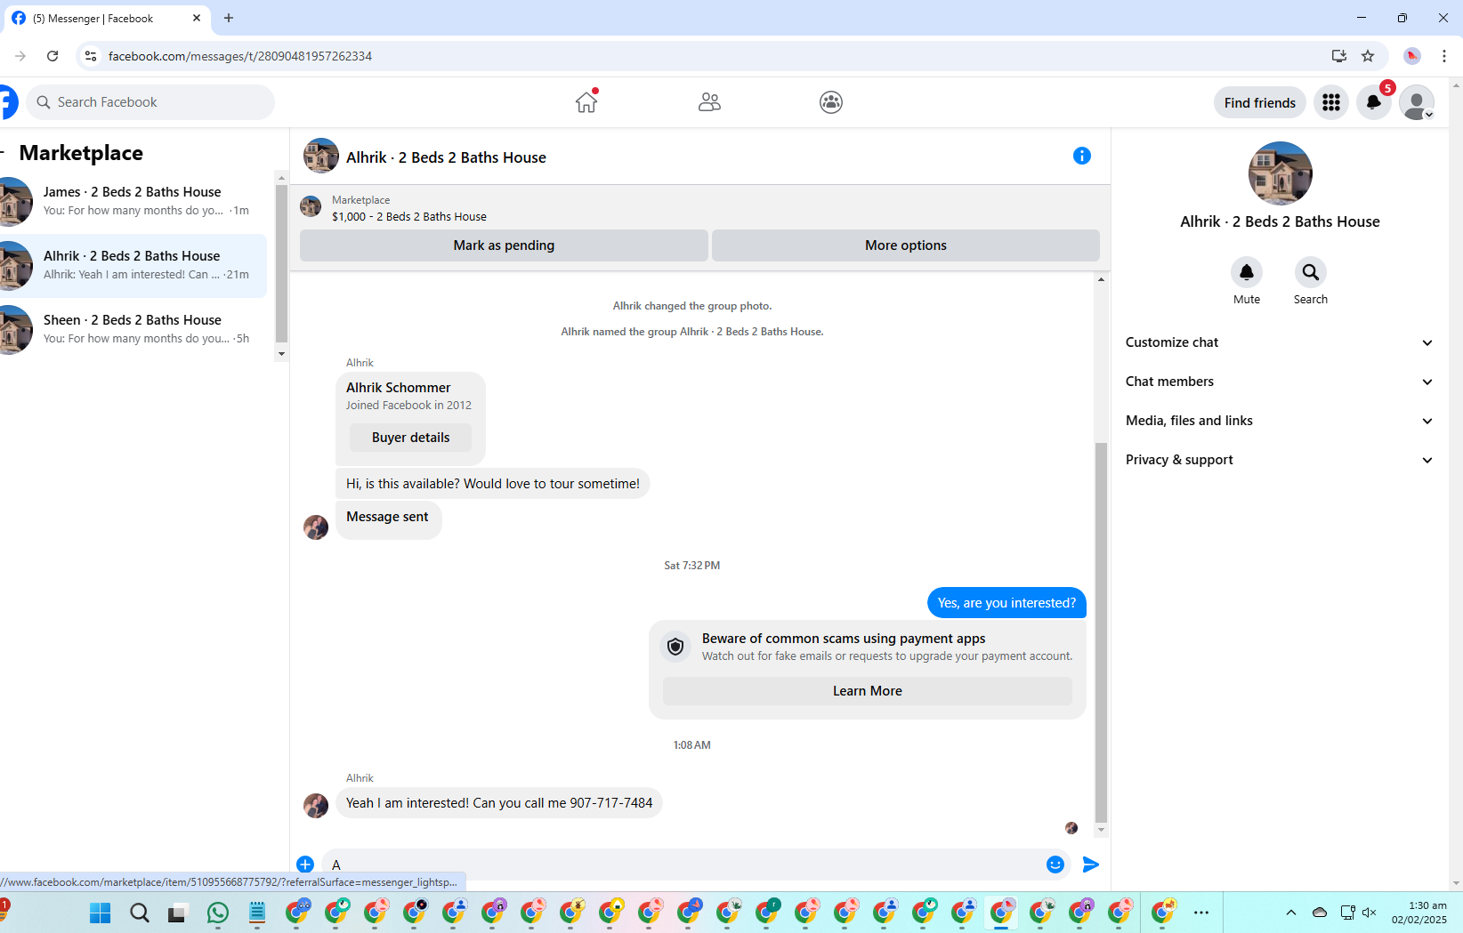The image size is (1463, 933).
Task: Expand Media, files and links section
Action: [1280, 421]
